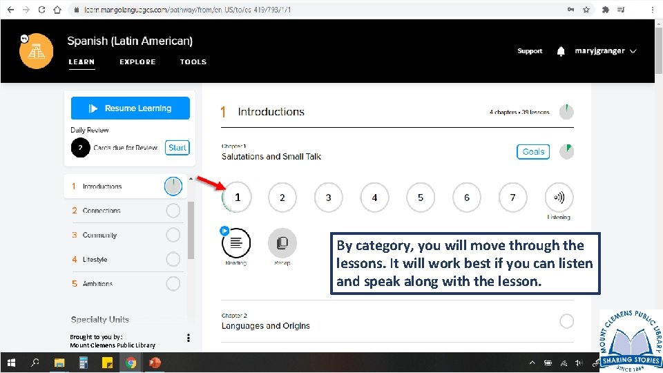Go to browser home page

[x=57, y=9]
